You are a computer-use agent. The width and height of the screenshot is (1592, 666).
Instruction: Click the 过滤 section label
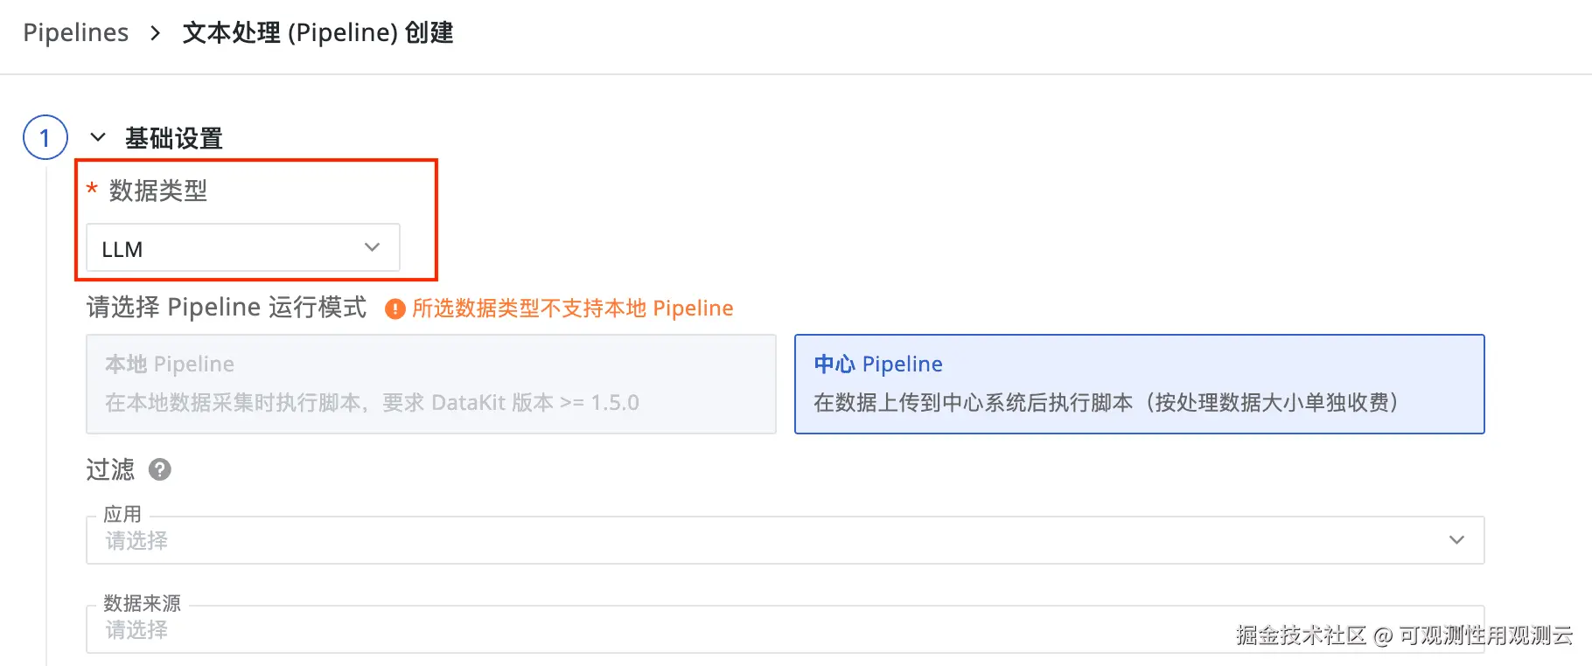[110, 470]
